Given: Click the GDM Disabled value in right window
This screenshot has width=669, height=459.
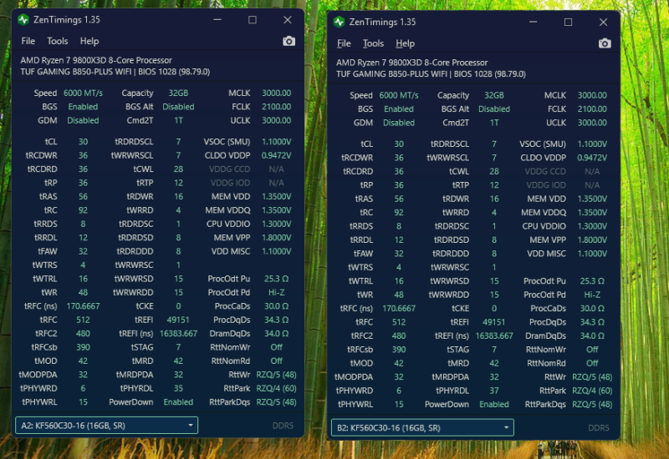Looking at the screenshot, I should [x=399, y=123].
